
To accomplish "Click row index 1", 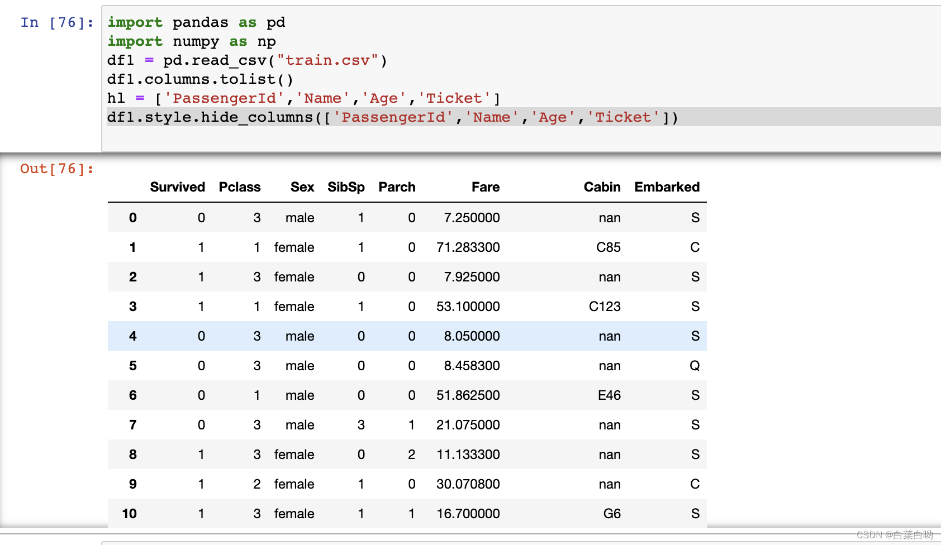I will pos(133,247).
